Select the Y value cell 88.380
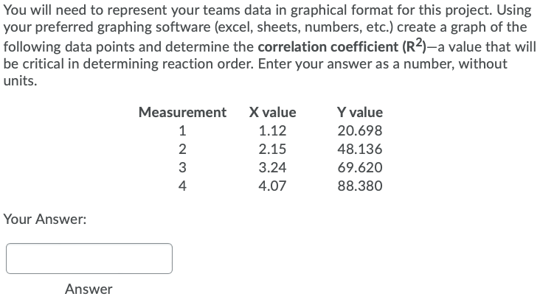The width and height of the screenshot is (540, 302). (360, 186)
